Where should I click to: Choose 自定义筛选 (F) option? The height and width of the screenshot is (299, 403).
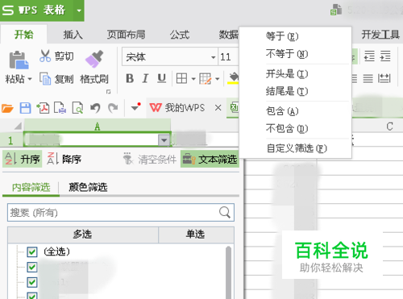(x=295, y=148)
